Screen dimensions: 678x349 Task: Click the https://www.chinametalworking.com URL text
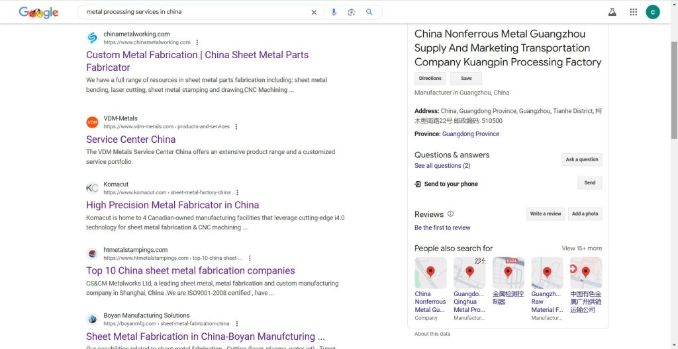pos(146,42)
